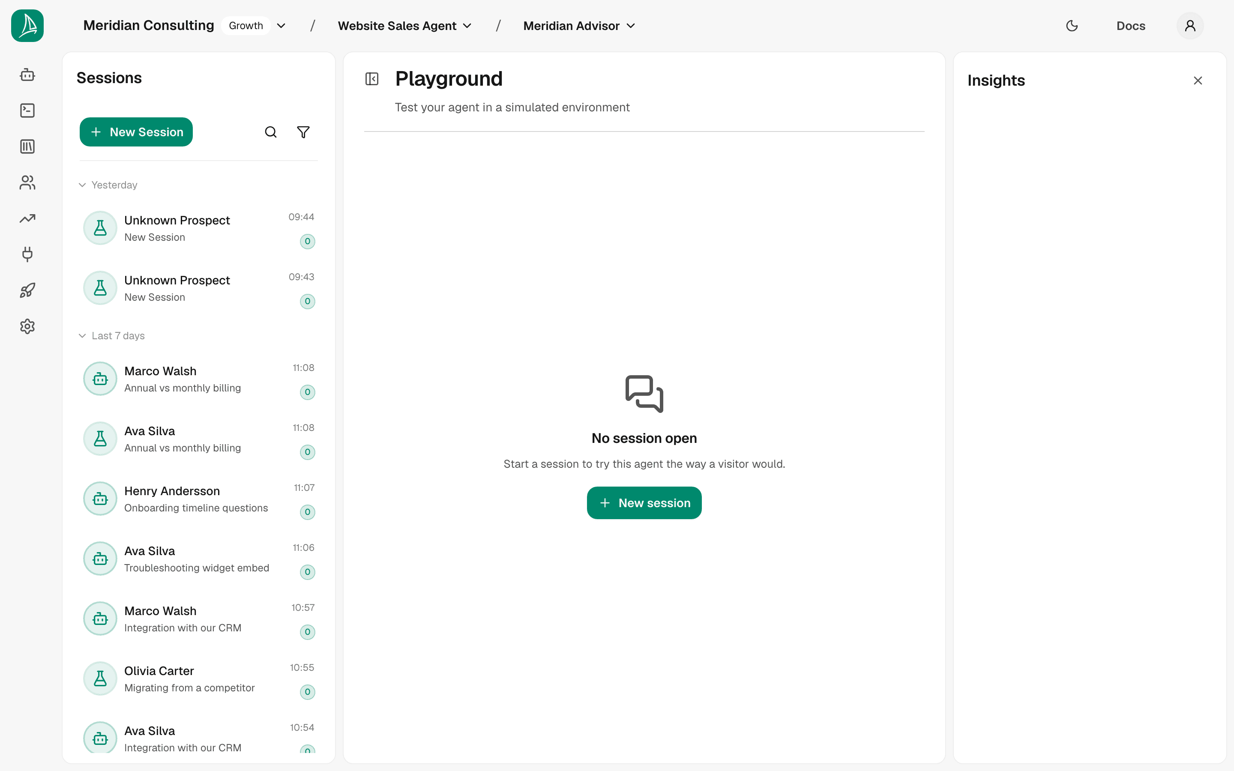
Task: Click the message count badge on Olivia Carter
Action: [308, 692]
